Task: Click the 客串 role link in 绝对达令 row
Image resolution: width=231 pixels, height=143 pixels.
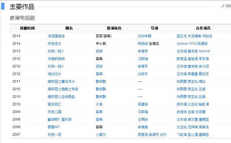Action: (99, 74)
